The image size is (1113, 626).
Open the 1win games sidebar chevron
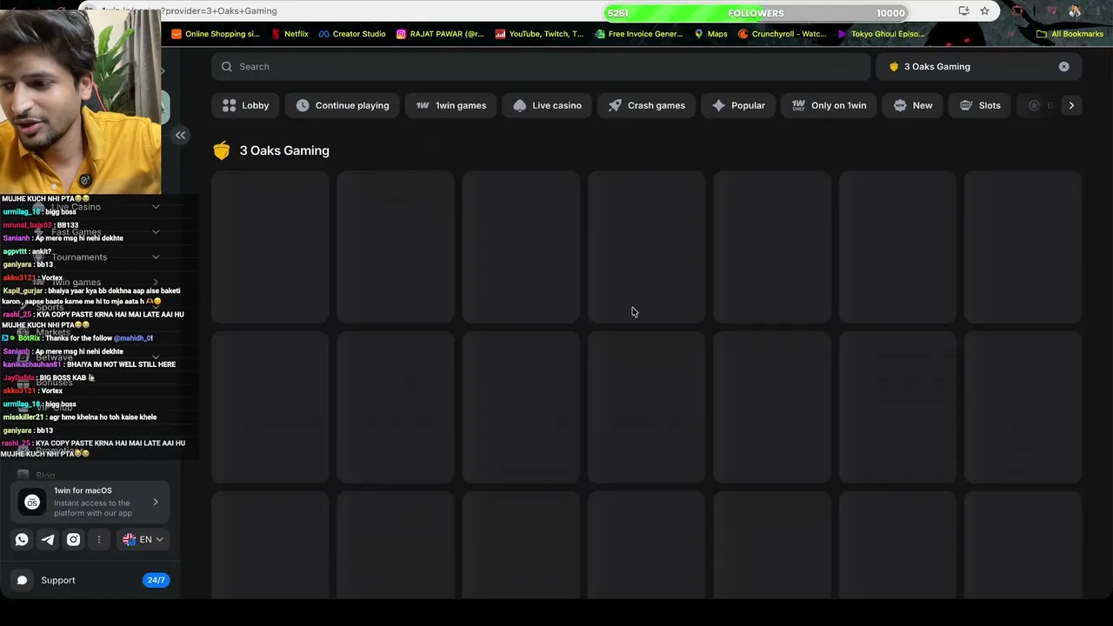pos(156,283)
